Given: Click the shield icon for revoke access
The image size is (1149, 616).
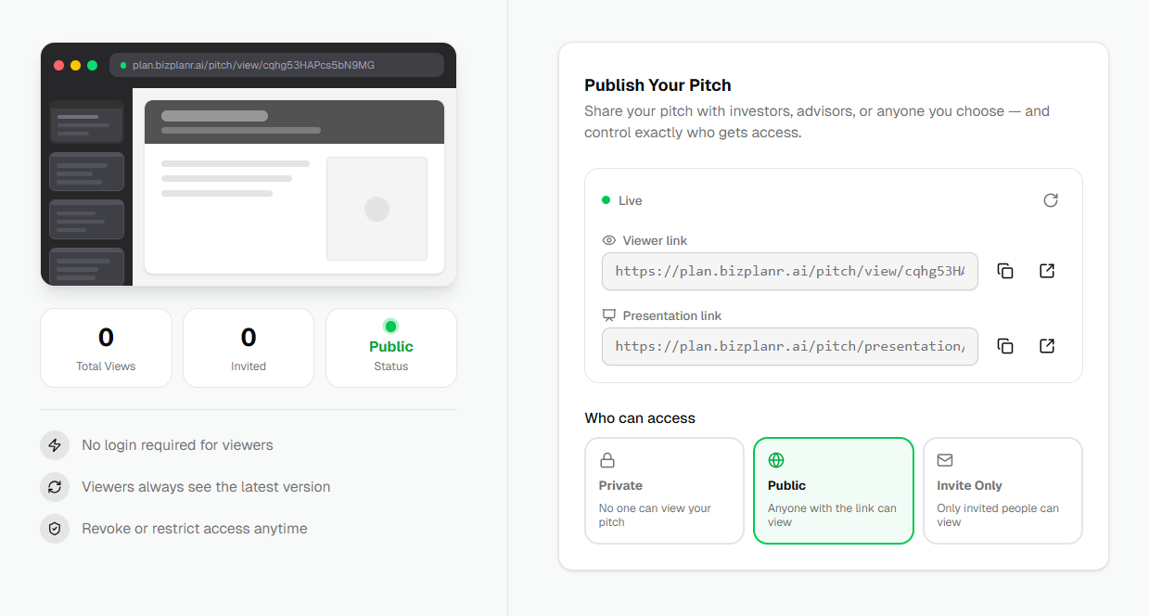Looking at the screenshot, I should (x=55, y=529).
